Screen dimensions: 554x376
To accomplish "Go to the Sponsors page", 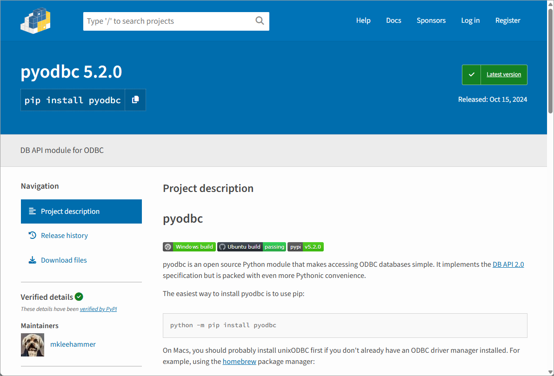I will point(431,20).
